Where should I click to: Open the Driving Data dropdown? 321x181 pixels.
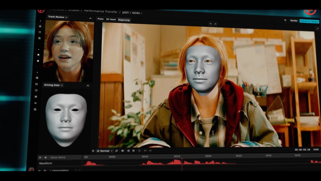point(53,85)
